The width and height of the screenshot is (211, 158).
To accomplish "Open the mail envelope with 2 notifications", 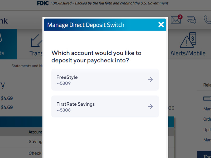I will point(176,20).
